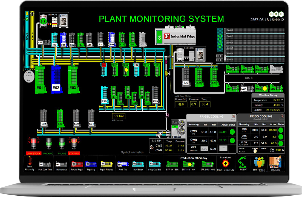302x197 pixels.
Task: Click the MAN POWER people icon
Action: pyautogui.click(x=259, y=162)
